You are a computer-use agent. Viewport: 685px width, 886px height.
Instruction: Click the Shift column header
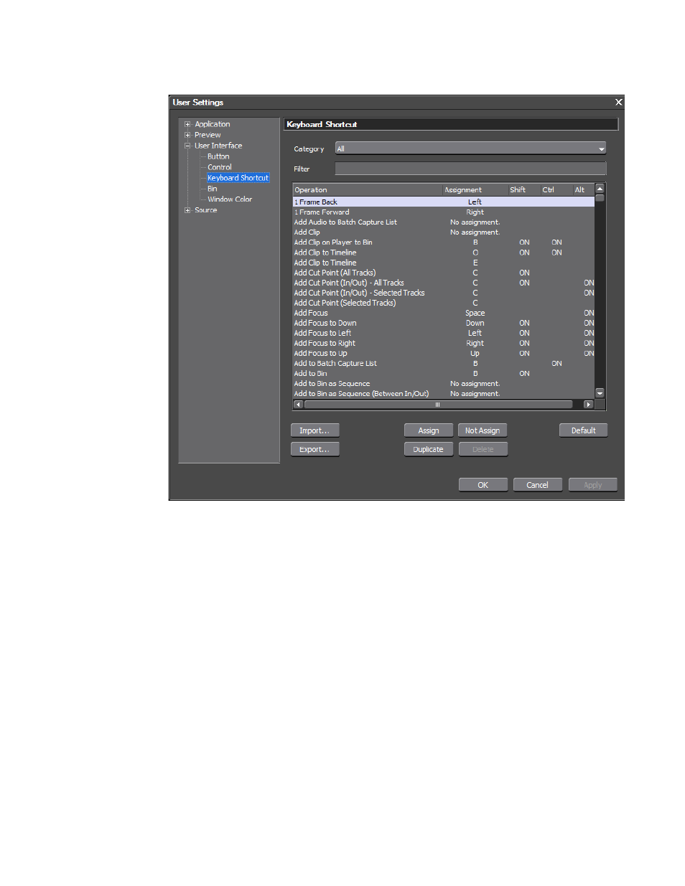pos(524,190)
